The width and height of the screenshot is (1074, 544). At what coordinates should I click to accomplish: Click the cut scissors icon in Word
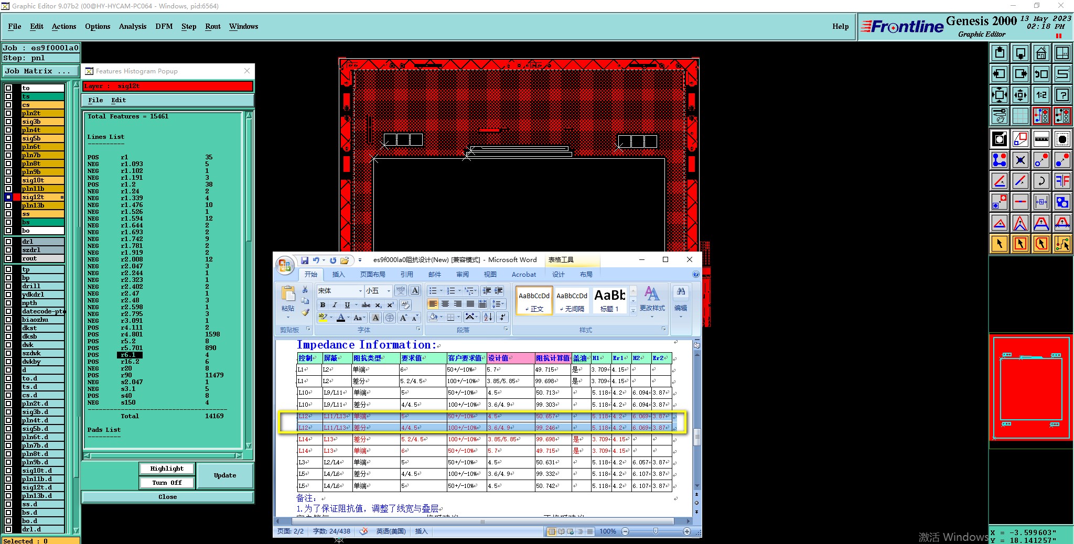305,290
